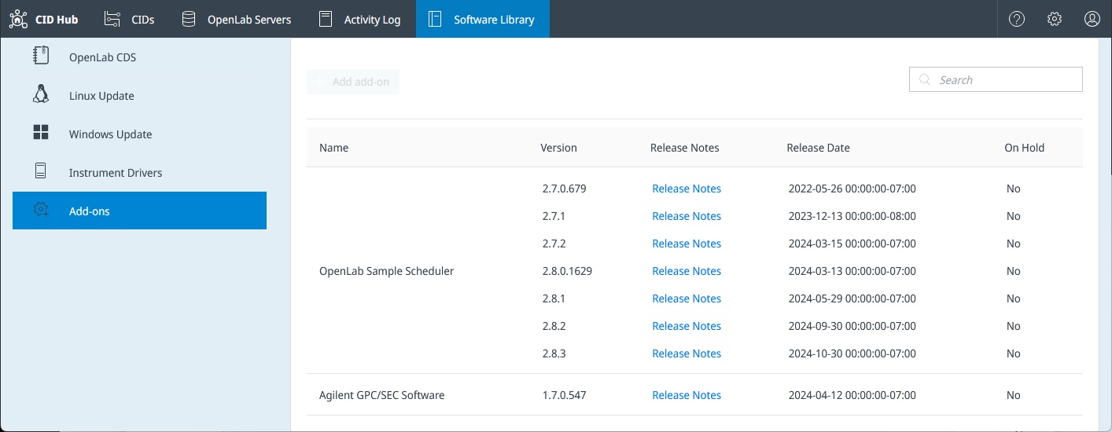The image size is (1112, 432).
Task: Click version 2.7.0.679 cell
Action: (x=564, y=189)
